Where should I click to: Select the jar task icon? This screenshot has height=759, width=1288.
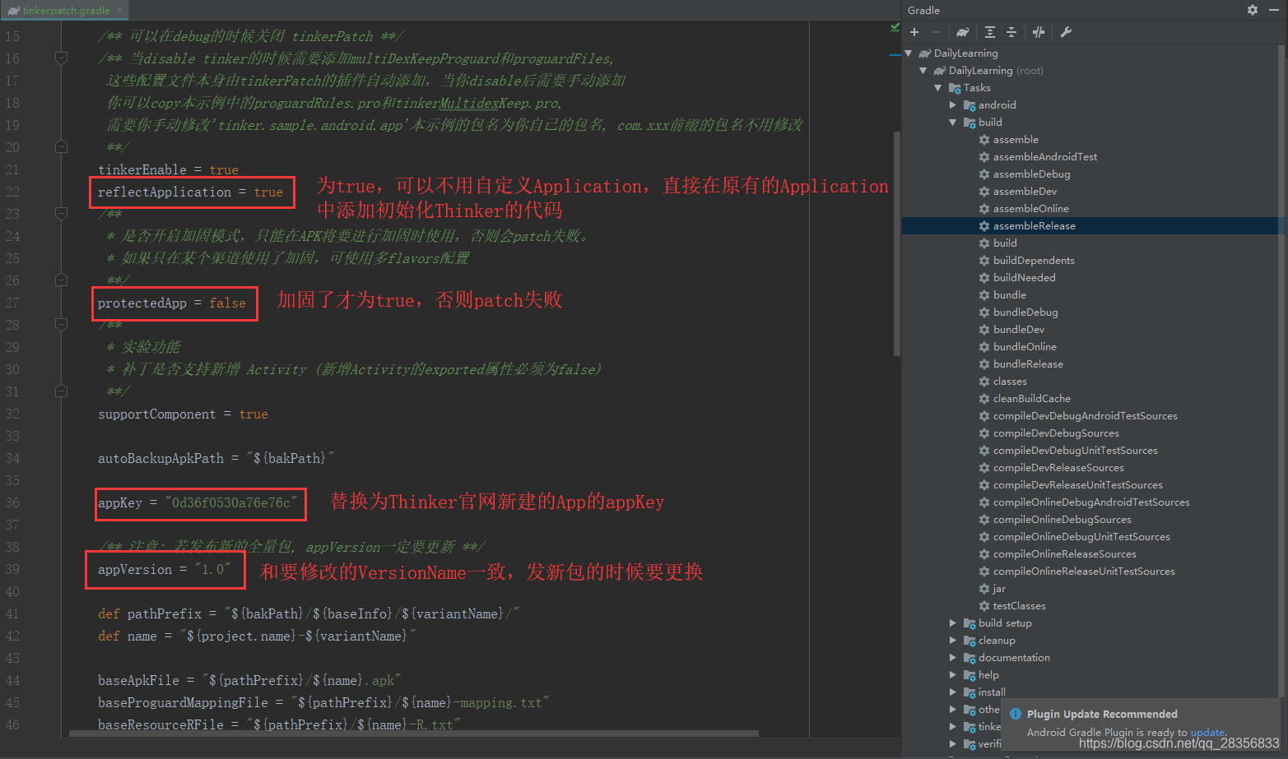[984, 588]
